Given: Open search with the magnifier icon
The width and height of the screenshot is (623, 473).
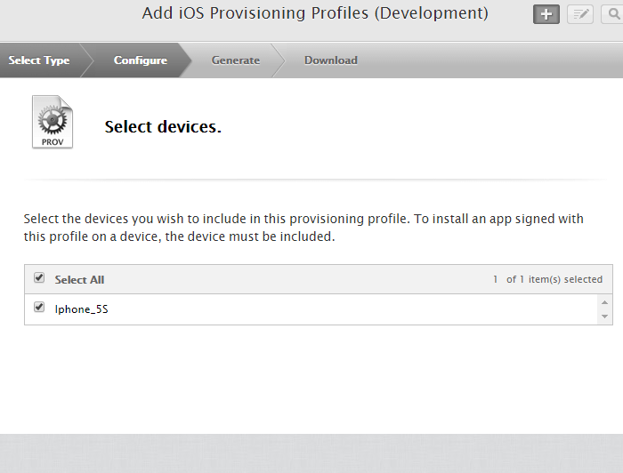Looking at the screenshot, I should point(612,14).
